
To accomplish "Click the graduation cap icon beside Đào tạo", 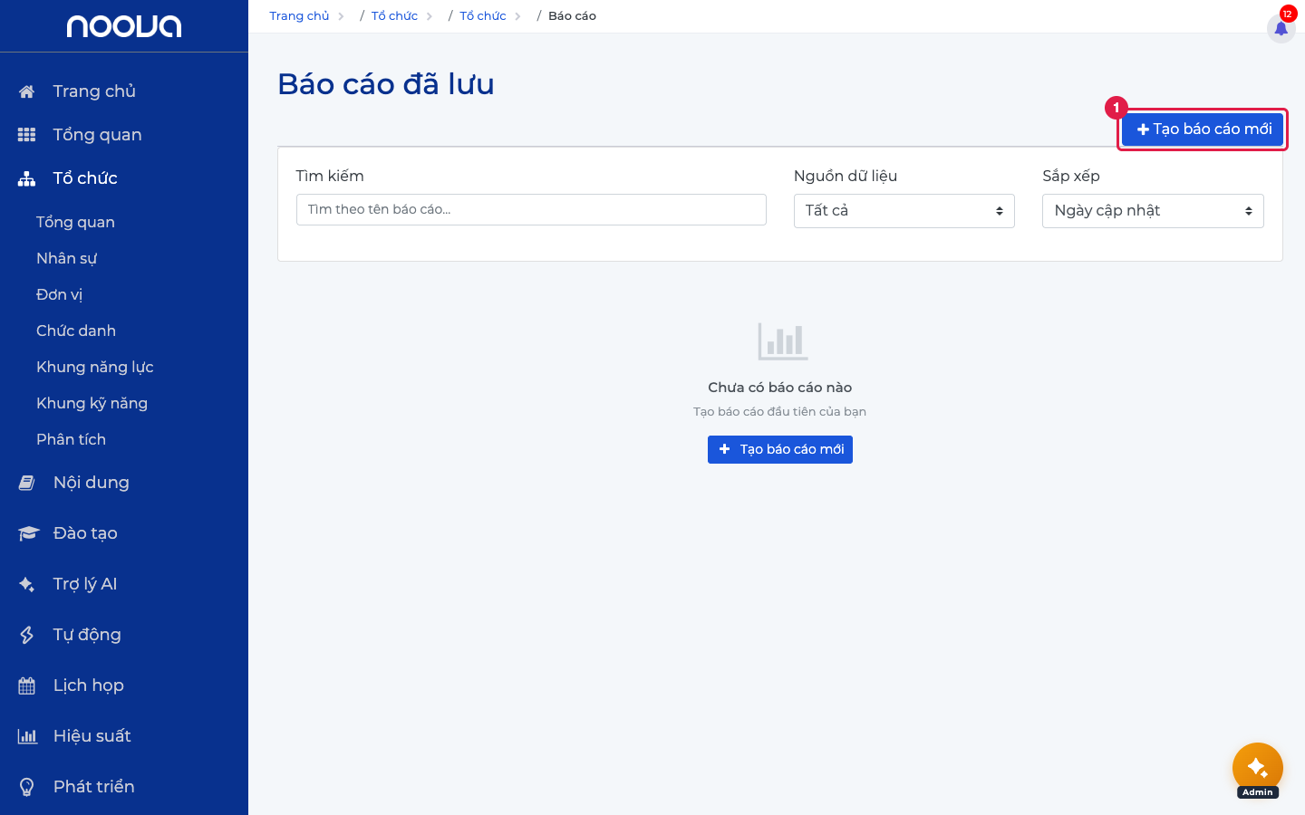I will 28,533.
